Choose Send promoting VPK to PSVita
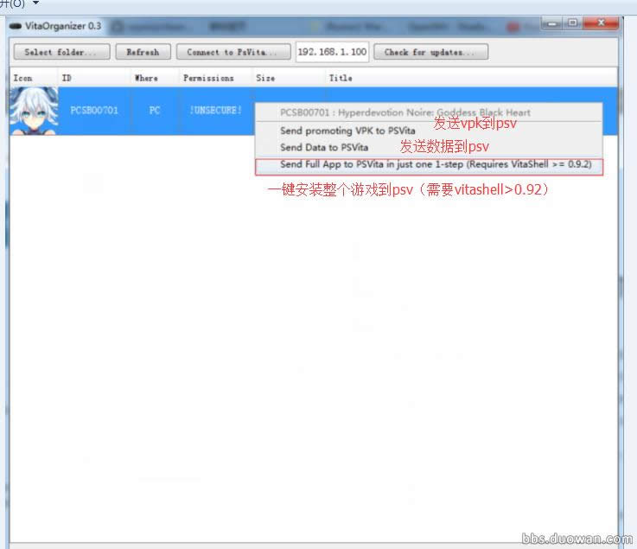 [x=347, y=131]
